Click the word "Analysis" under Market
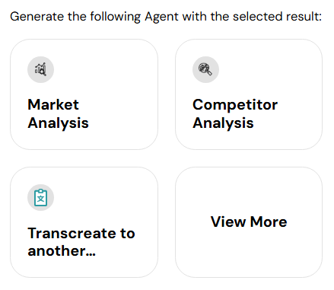The width and height of the screenshot is (334, 290). [x=58, y=123]
